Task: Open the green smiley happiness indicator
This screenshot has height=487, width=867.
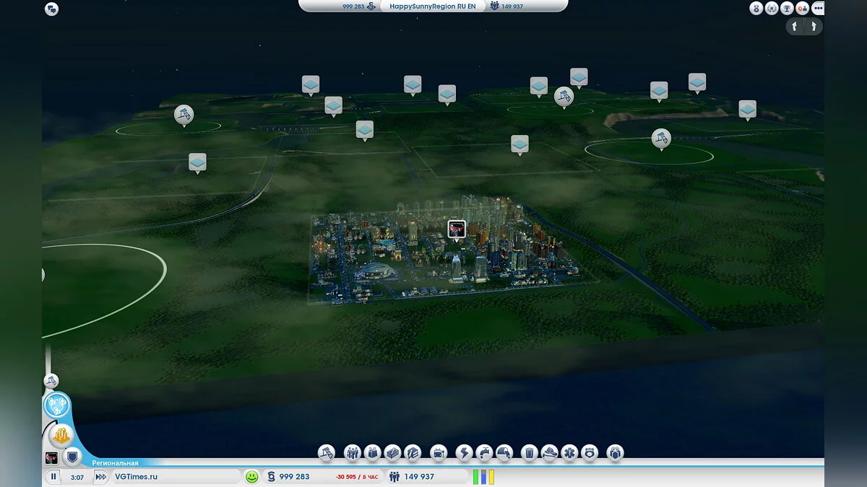Action: coord(251,477)
